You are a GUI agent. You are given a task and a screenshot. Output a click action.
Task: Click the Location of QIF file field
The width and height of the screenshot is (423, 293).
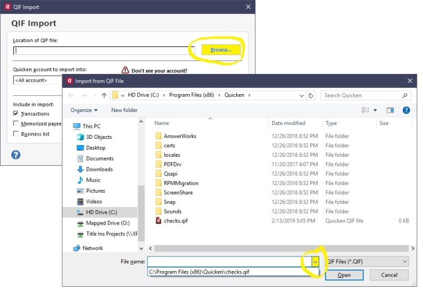tap(104, 50)
